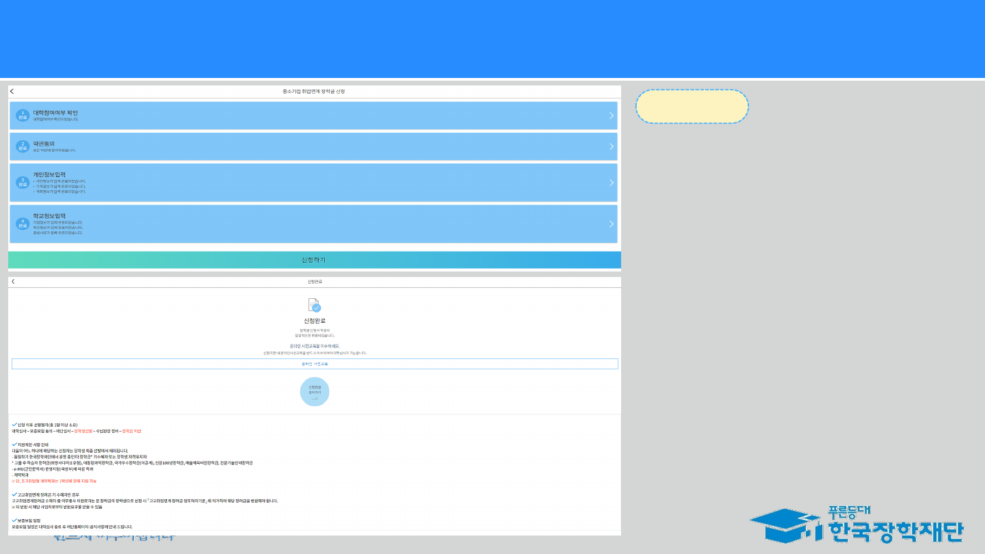985x554 pixels.
Task: Open the 약관동의 step title
Action: (44, 144)
